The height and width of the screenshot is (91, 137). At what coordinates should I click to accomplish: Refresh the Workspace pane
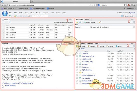[x=134, y=22]
